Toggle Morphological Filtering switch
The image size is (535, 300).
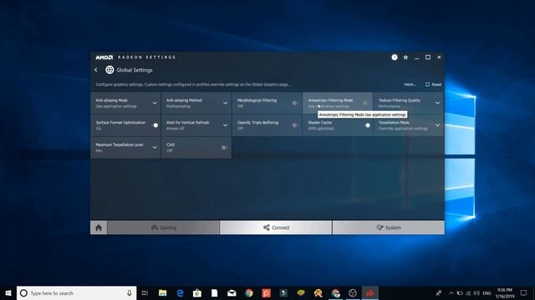tap(294, 103)
